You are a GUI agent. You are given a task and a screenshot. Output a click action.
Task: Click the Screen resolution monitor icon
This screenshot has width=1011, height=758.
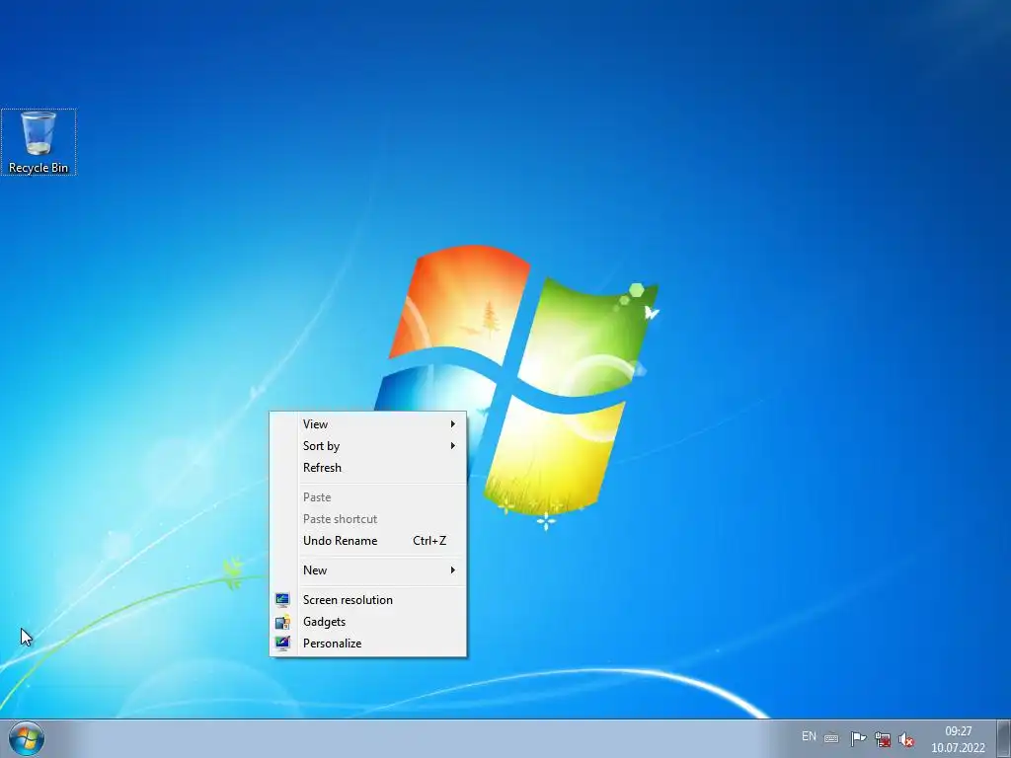tap(282, 600)
